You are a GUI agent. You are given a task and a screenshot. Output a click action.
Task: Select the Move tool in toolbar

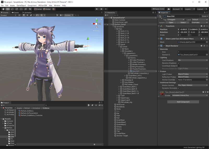(8, 9)
